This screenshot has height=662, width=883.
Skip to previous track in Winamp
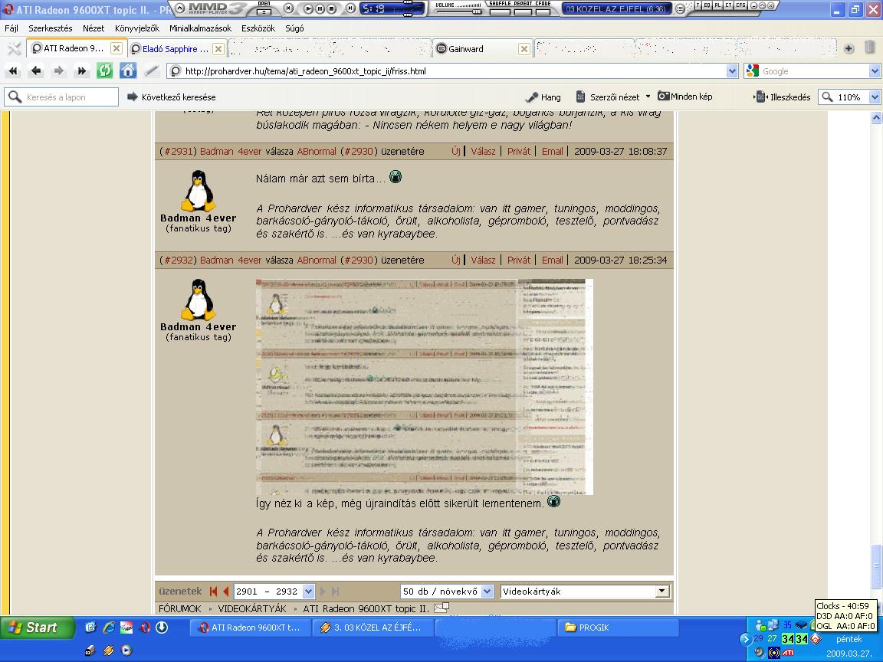pyautogui.click(x=288, y=8)
